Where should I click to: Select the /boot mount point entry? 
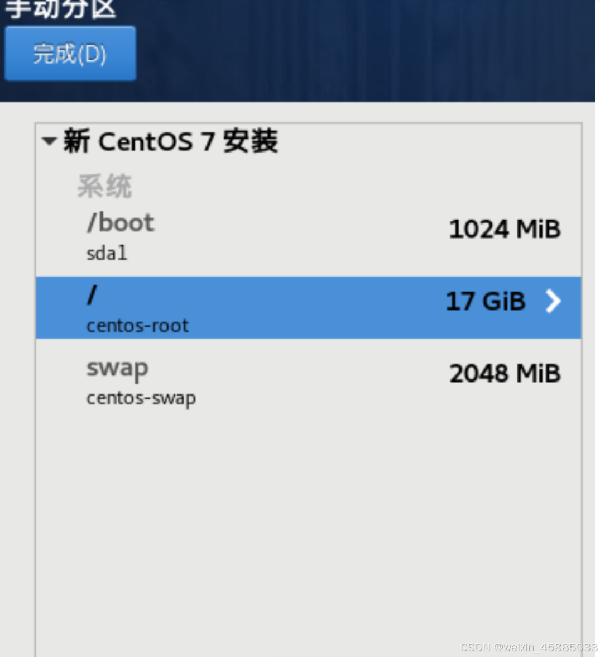pyautogui.click(x=121, y=223)
